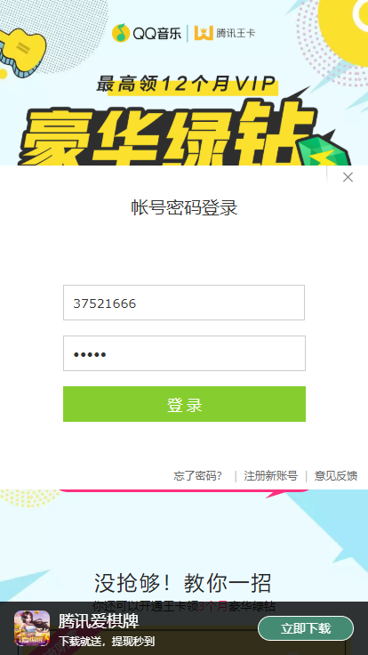Focus the account field showing 37521666
Image resolution: width=368 pixels, height=655 pixels.
point(184,303)
